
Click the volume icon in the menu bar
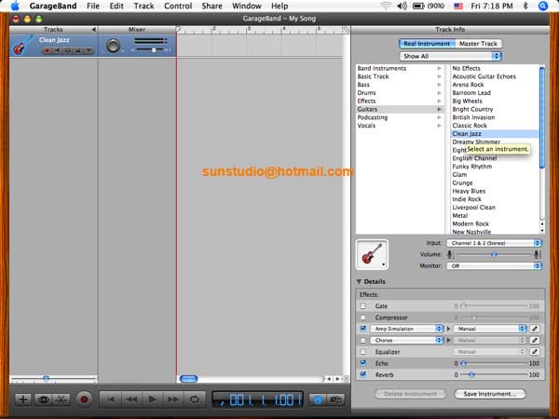402,7
